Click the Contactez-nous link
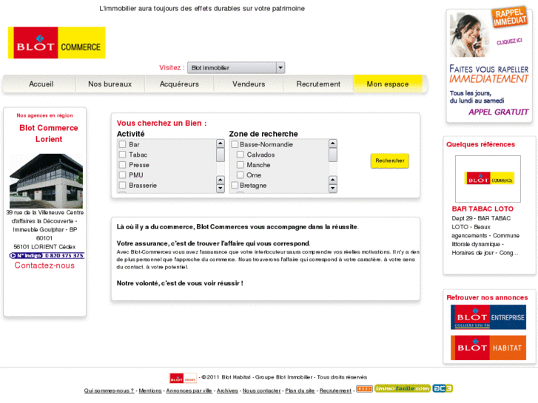 (x=44, y=265)
